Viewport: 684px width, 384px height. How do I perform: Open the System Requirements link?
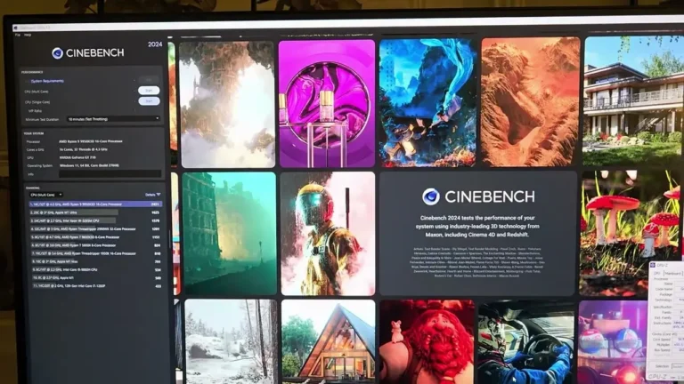(x=47, y=81)
